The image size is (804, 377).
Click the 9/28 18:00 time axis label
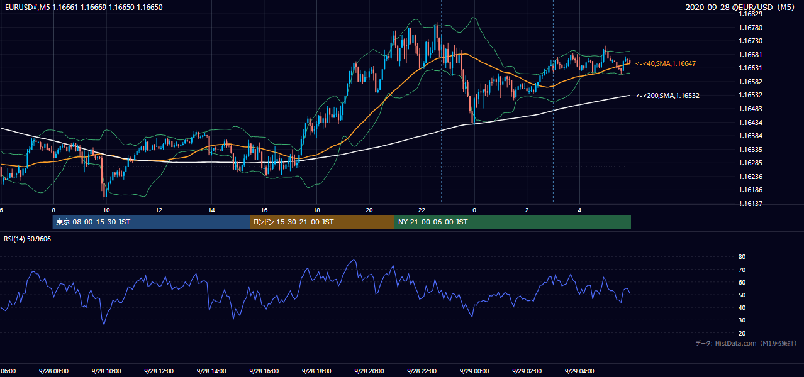click(316, 371)
